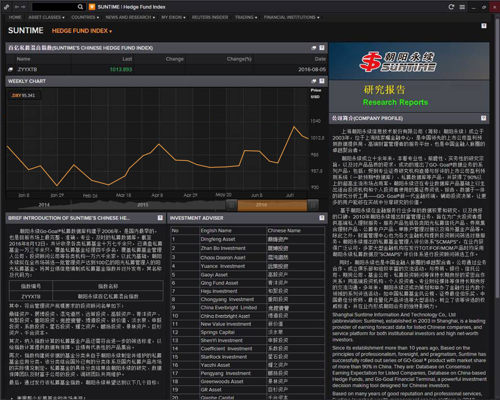Select China Everbright Asset row

[x=248, y=316]
